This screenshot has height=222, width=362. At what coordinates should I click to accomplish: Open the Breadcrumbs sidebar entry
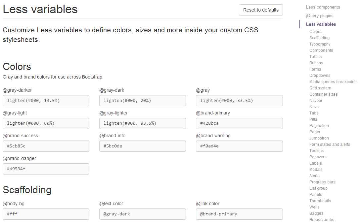(x=321, y=219)
